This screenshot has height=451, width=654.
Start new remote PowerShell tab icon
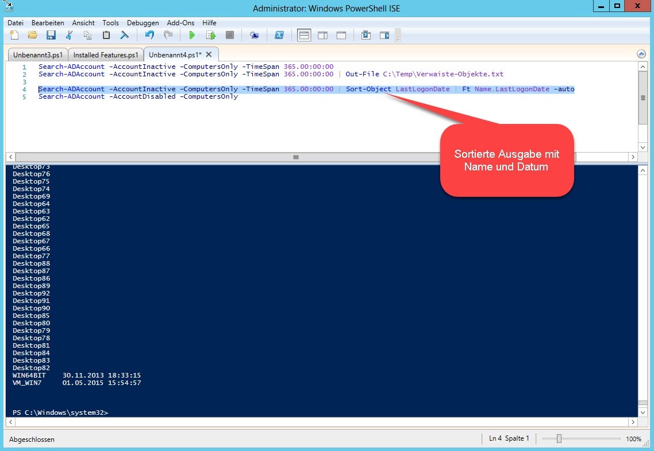tap(254, 36)
